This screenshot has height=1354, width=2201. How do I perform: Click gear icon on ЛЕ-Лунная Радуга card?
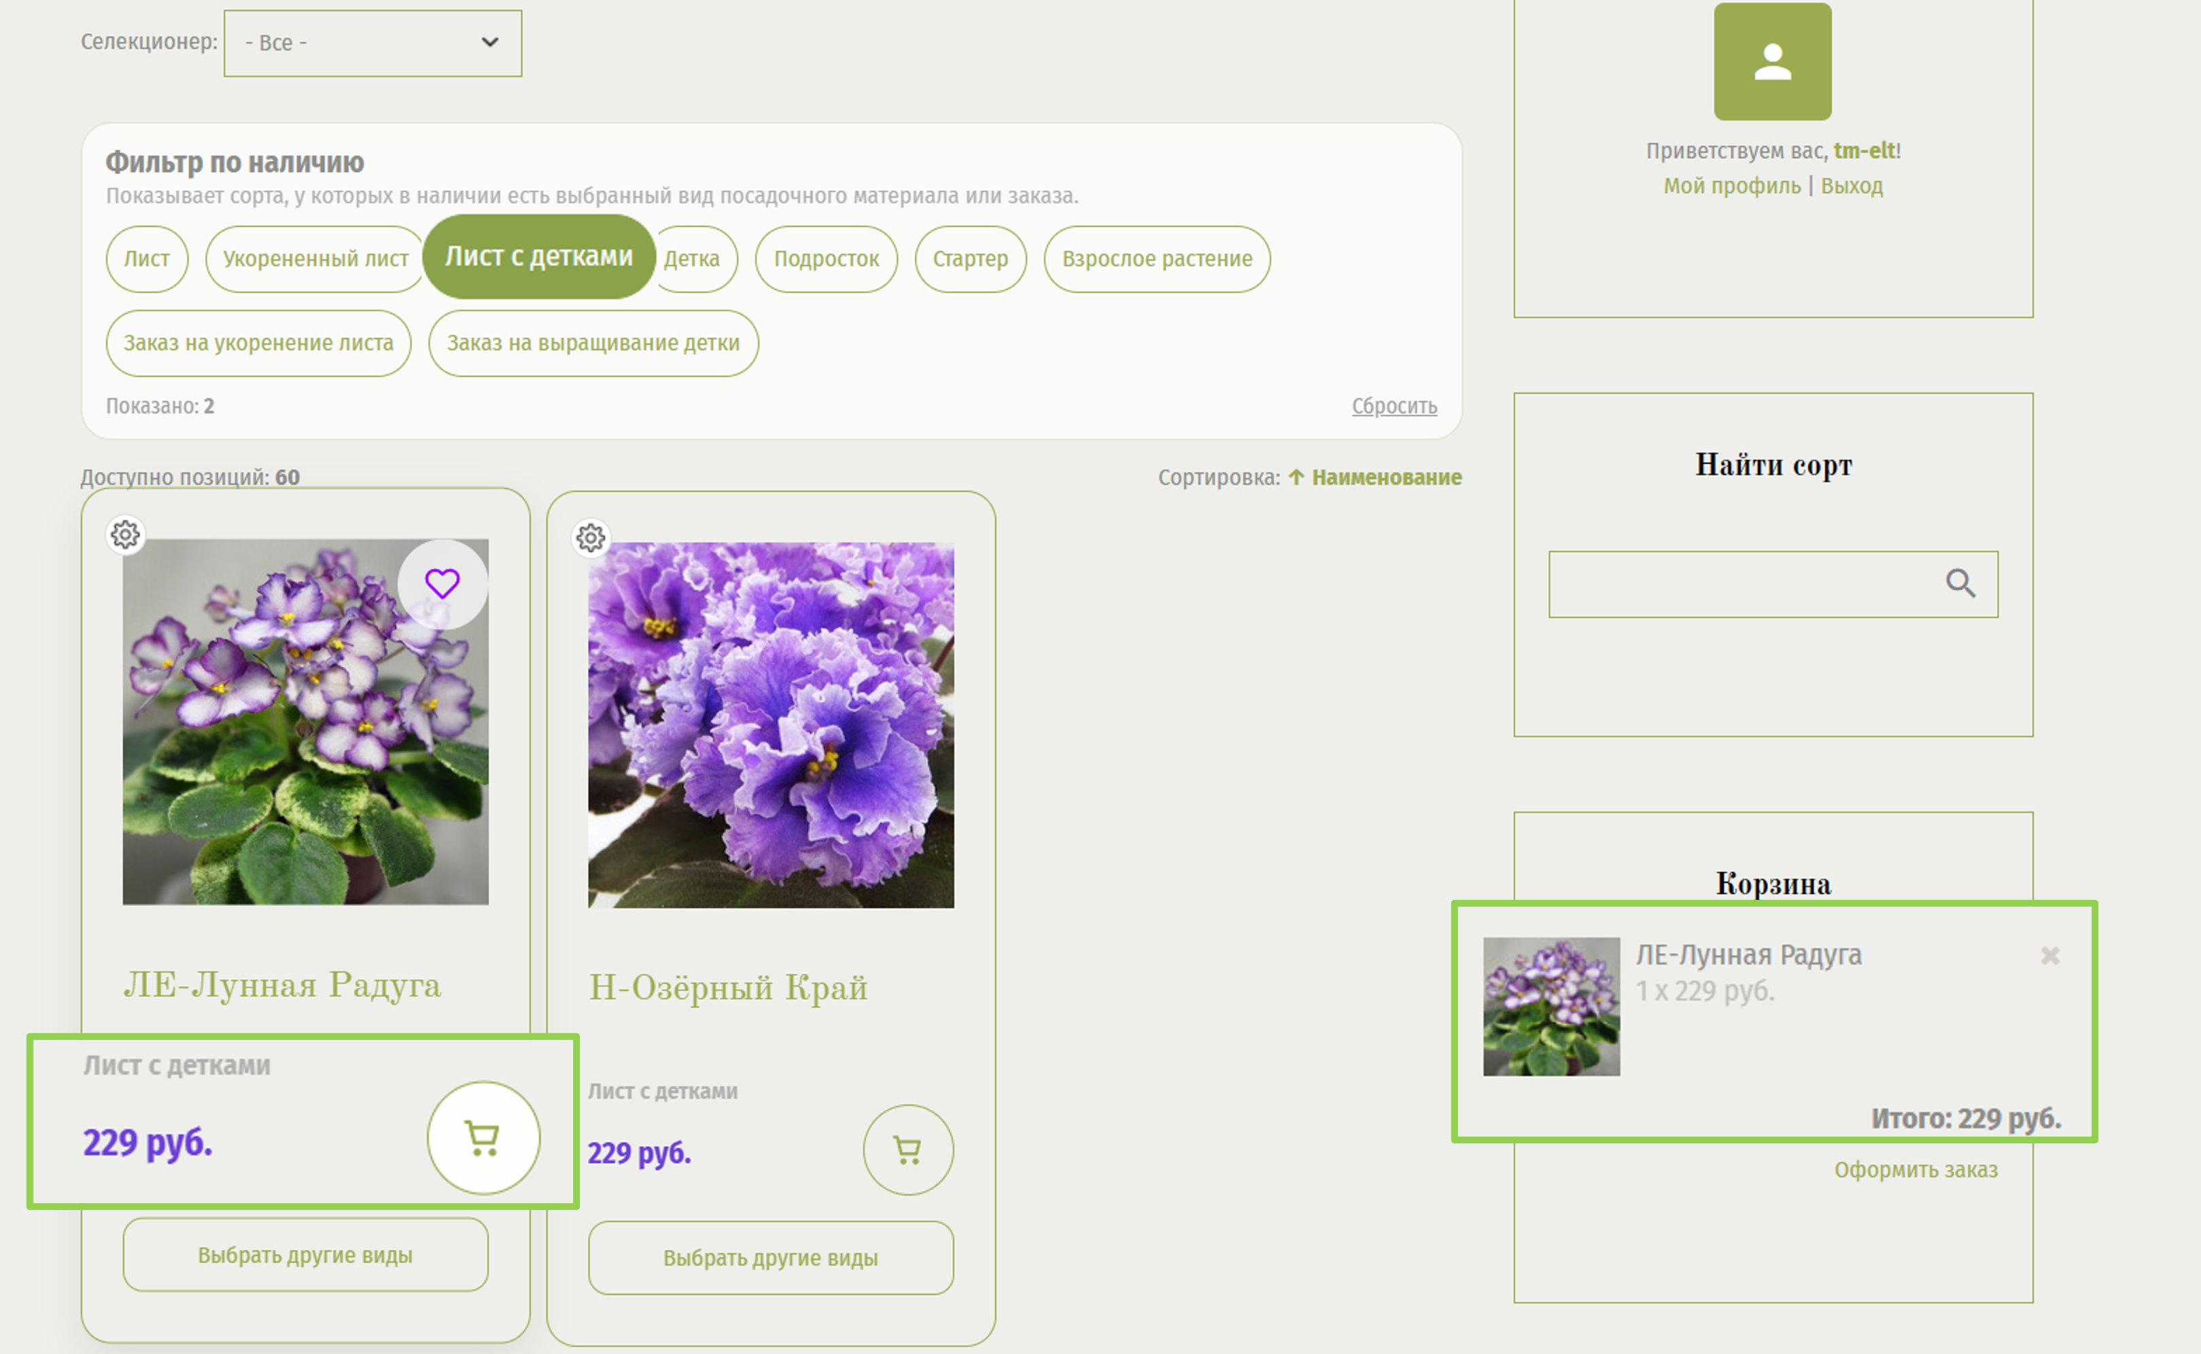click(x=125, y=535)
